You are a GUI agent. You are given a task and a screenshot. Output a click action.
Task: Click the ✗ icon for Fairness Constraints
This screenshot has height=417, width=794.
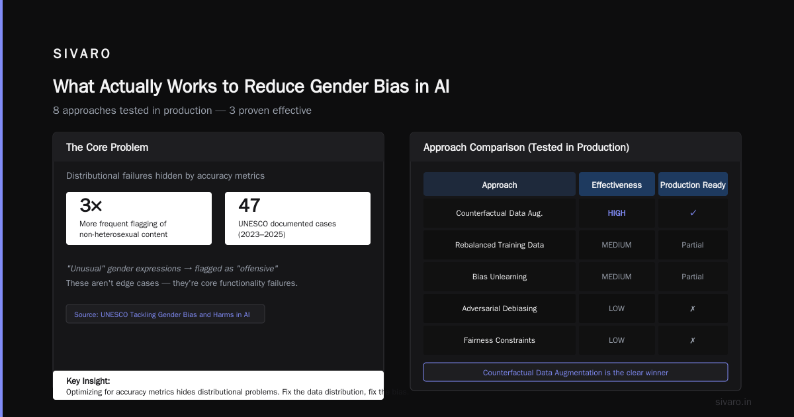(693, 340)
